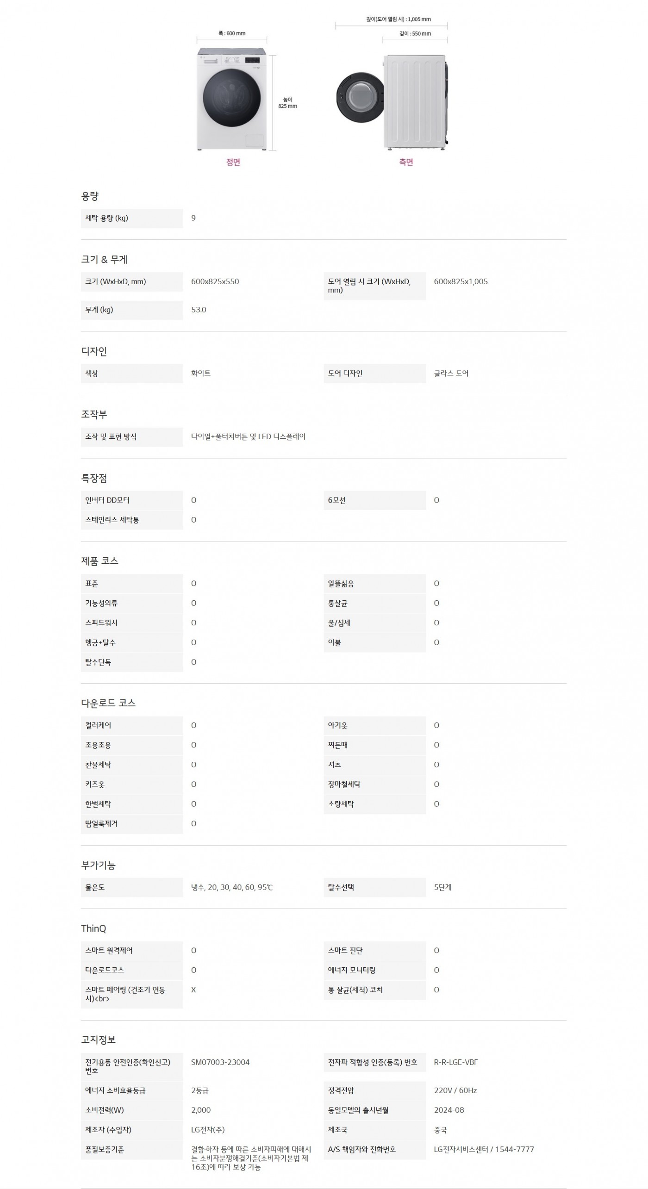Screen dimensions: 648x1189
Task: Click the 용량 section heading
Action: click(90, 196)
